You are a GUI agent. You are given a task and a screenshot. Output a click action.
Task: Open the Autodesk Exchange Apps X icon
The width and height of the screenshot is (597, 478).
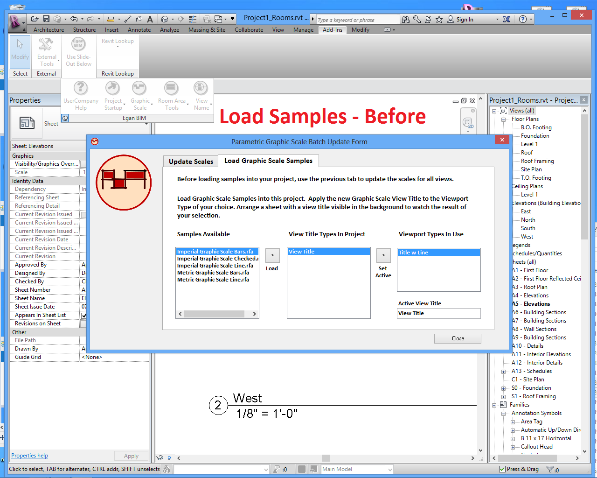coord(507,19)
